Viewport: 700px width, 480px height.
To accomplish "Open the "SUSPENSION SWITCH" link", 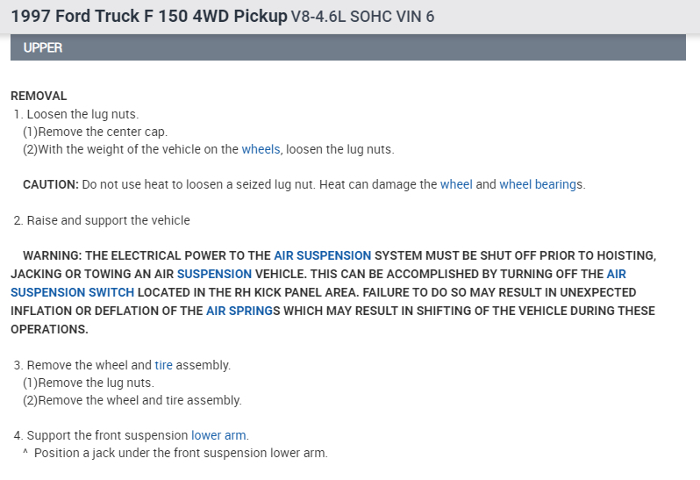I will pyautogui.click(x=72, y=292).
